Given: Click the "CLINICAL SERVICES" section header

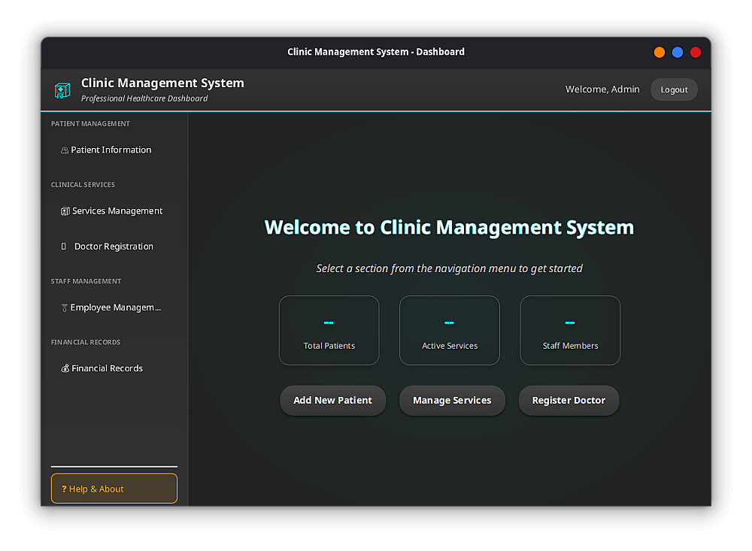Looking at the screenshot, I should [83, 185].
